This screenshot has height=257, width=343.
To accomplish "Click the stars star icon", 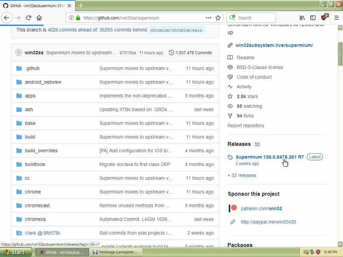I will 230,96.
